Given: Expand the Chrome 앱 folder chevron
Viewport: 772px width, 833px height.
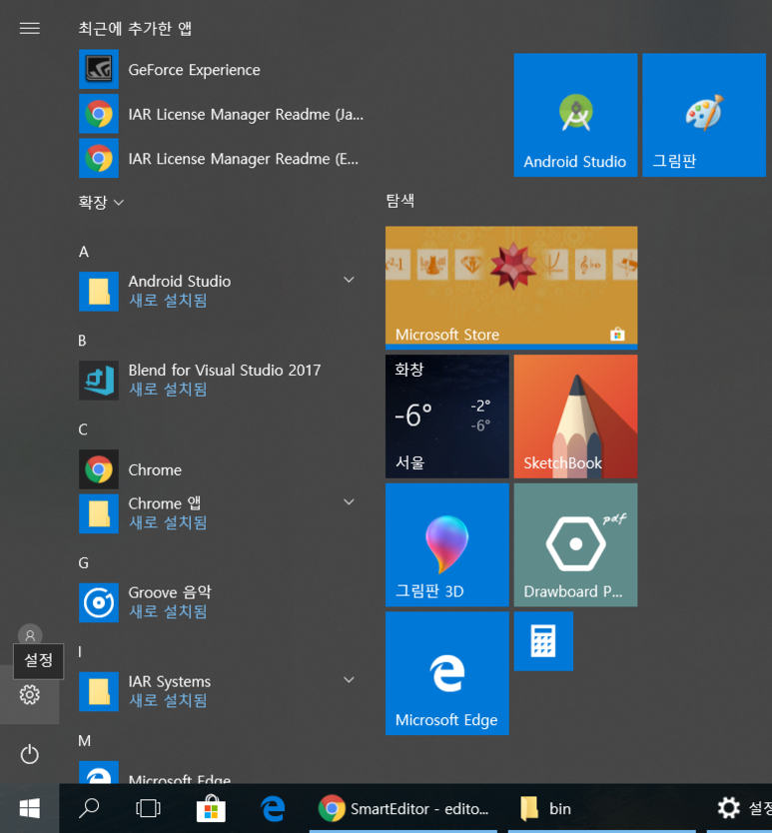Looking at the screenshot, I should pos(349,502).
